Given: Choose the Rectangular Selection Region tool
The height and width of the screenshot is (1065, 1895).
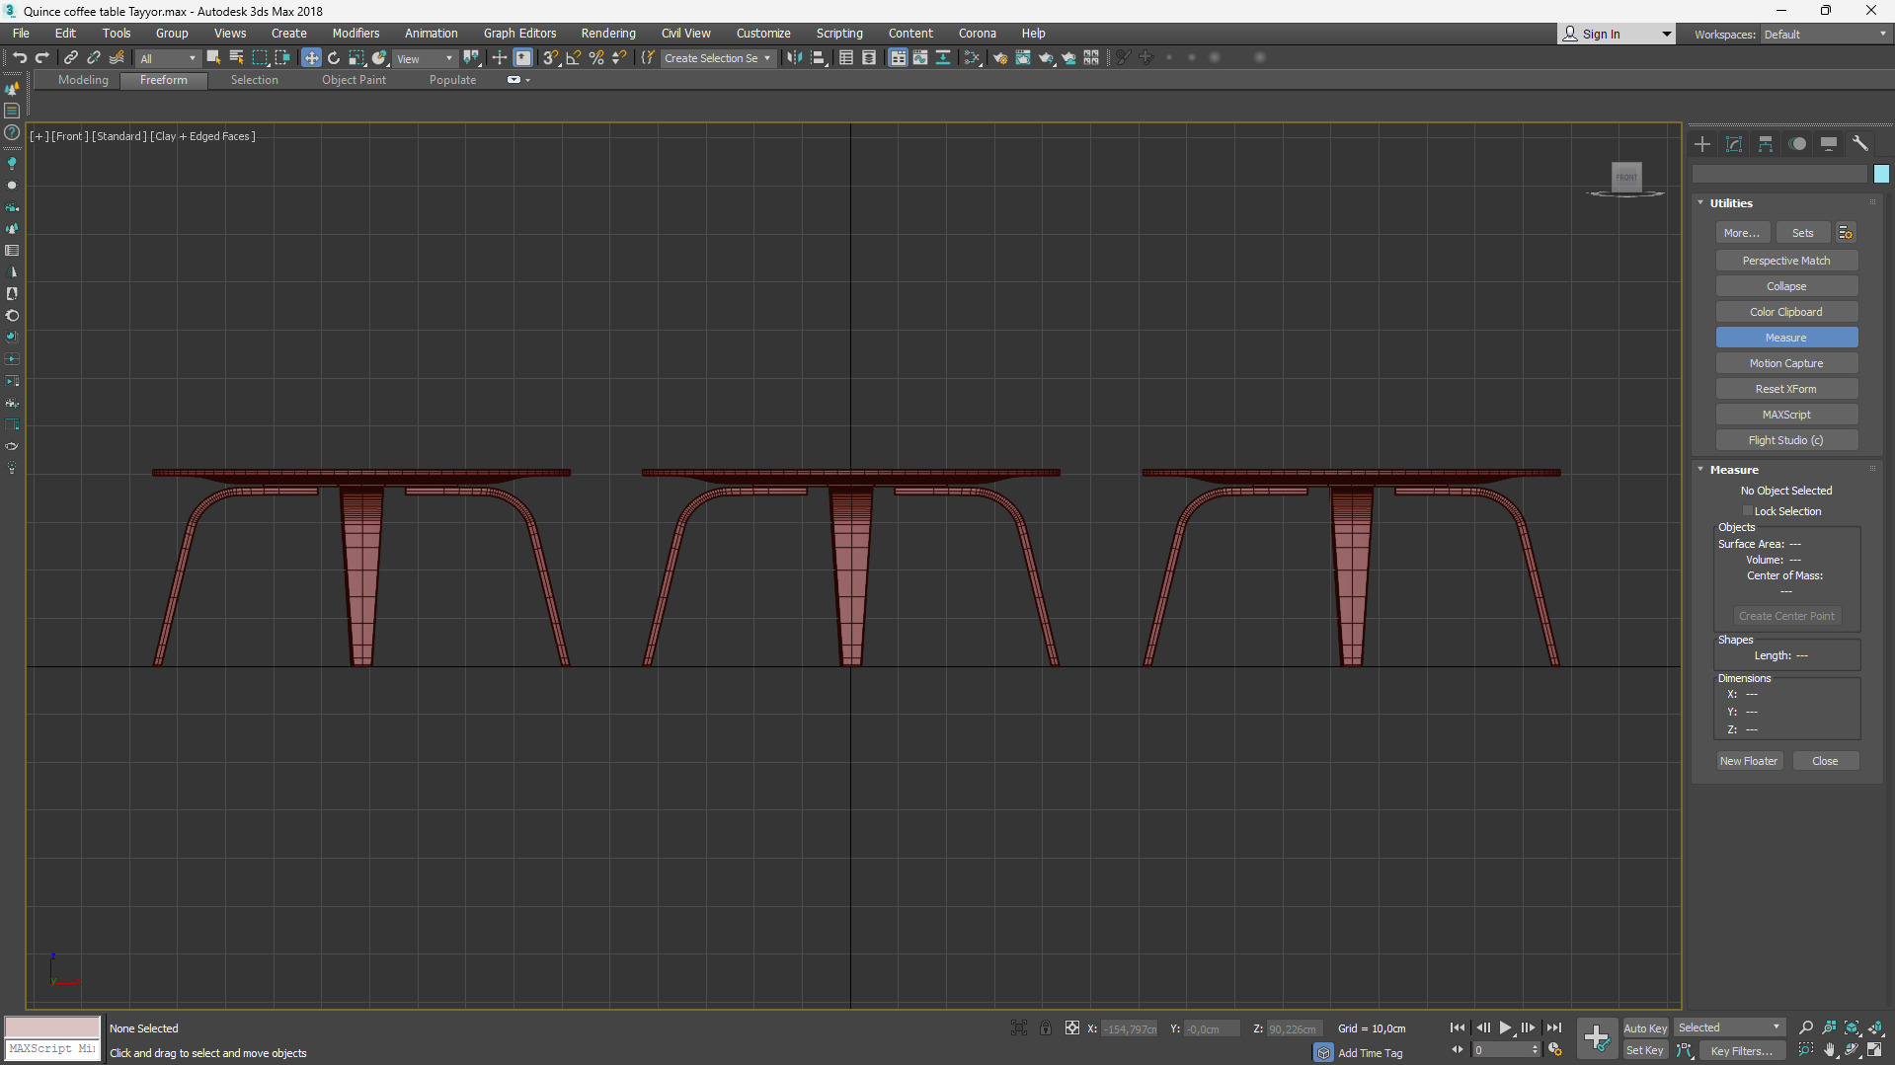Looking at the screenshot, I should pyautogui.click(x=260, y=58).
